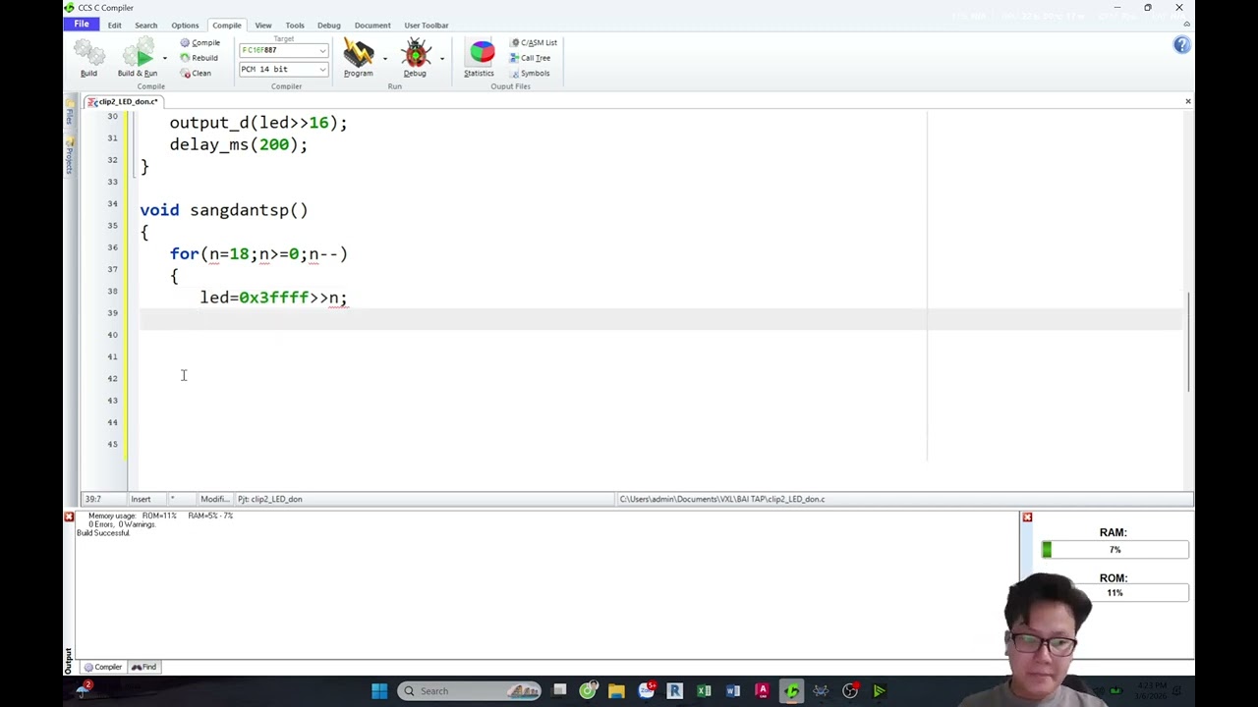Image resolution: width=1258 pixels, height=707 pixels.
Task: Click the 'delay_ms(200);' line
Action: pyautogui.click(x=238, y=144)
